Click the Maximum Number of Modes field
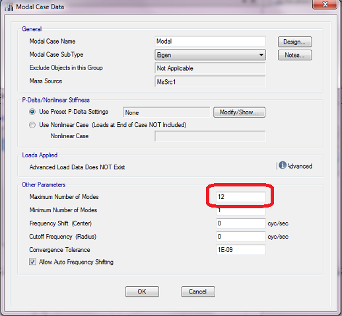The width and height of the screenshot is (342, 316). 241,197
